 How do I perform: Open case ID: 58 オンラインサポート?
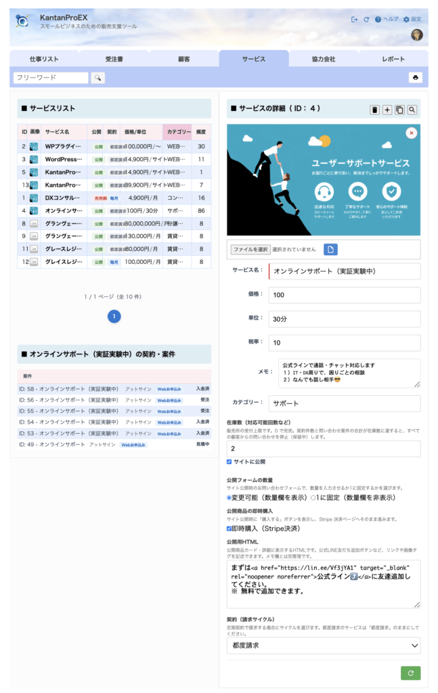pos(114,389)
